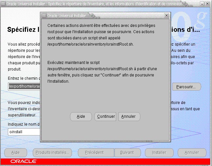Open Produits installés... list

tap(52, 153)
